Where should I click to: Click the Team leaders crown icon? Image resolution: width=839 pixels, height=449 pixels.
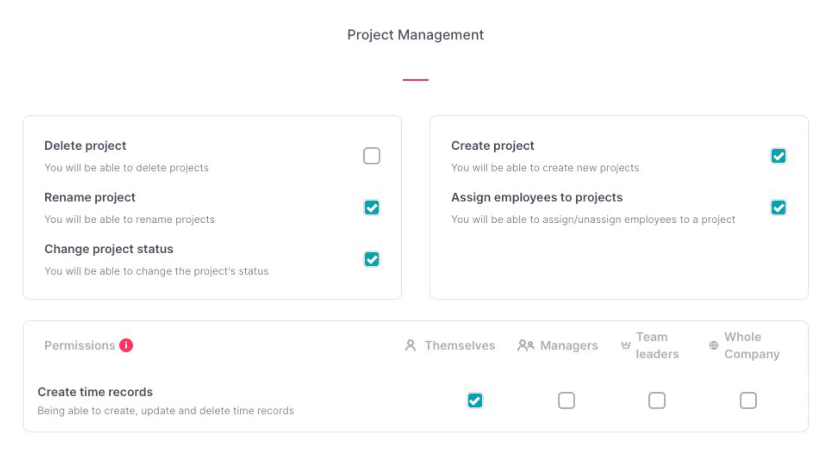pyautogui.click(x=626, y=345)
